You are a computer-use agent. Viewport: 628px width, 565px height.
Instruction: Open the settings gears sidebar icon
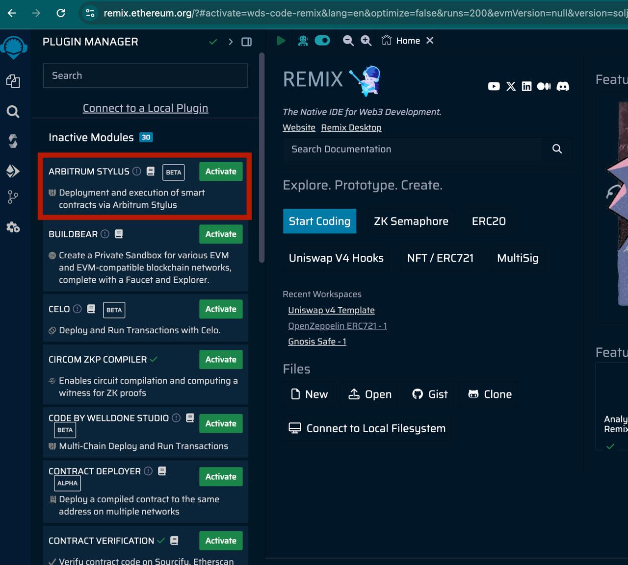[13, 227]
